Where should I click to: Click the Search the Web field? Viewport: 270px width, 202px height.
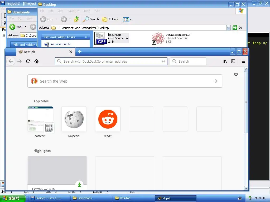(125, 81)
